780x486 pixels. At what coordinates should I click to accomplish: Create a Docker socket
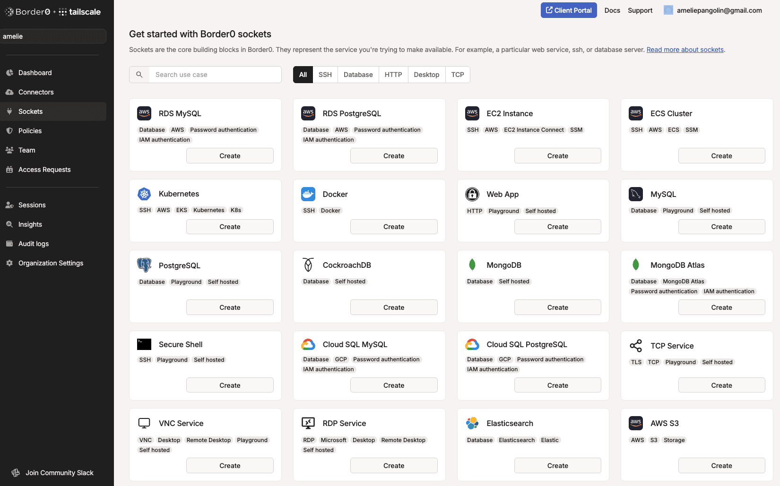tap(394, 227)
